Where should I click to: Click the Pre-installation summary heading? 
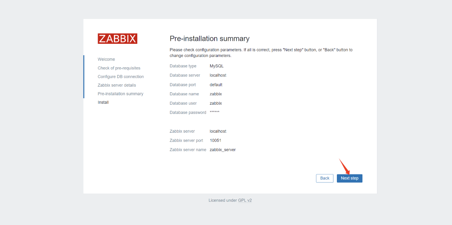[x=209, y=39]
